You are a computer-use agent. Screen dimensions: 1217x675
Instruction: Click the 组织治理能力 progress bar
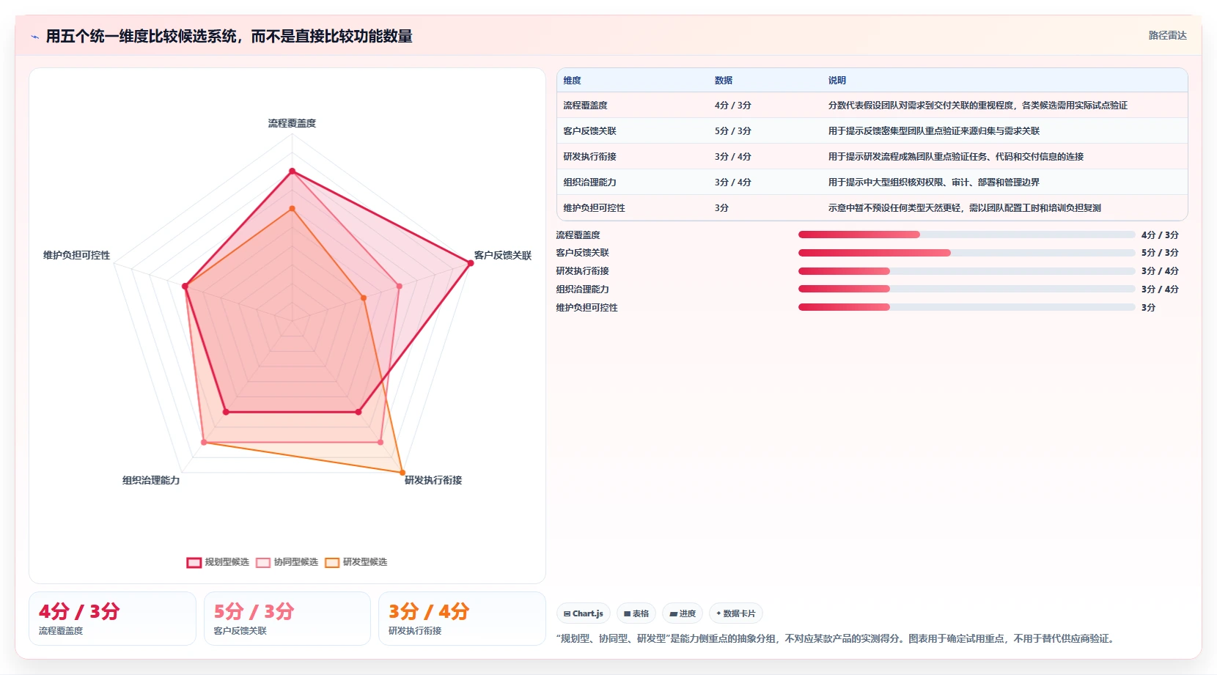966,289
